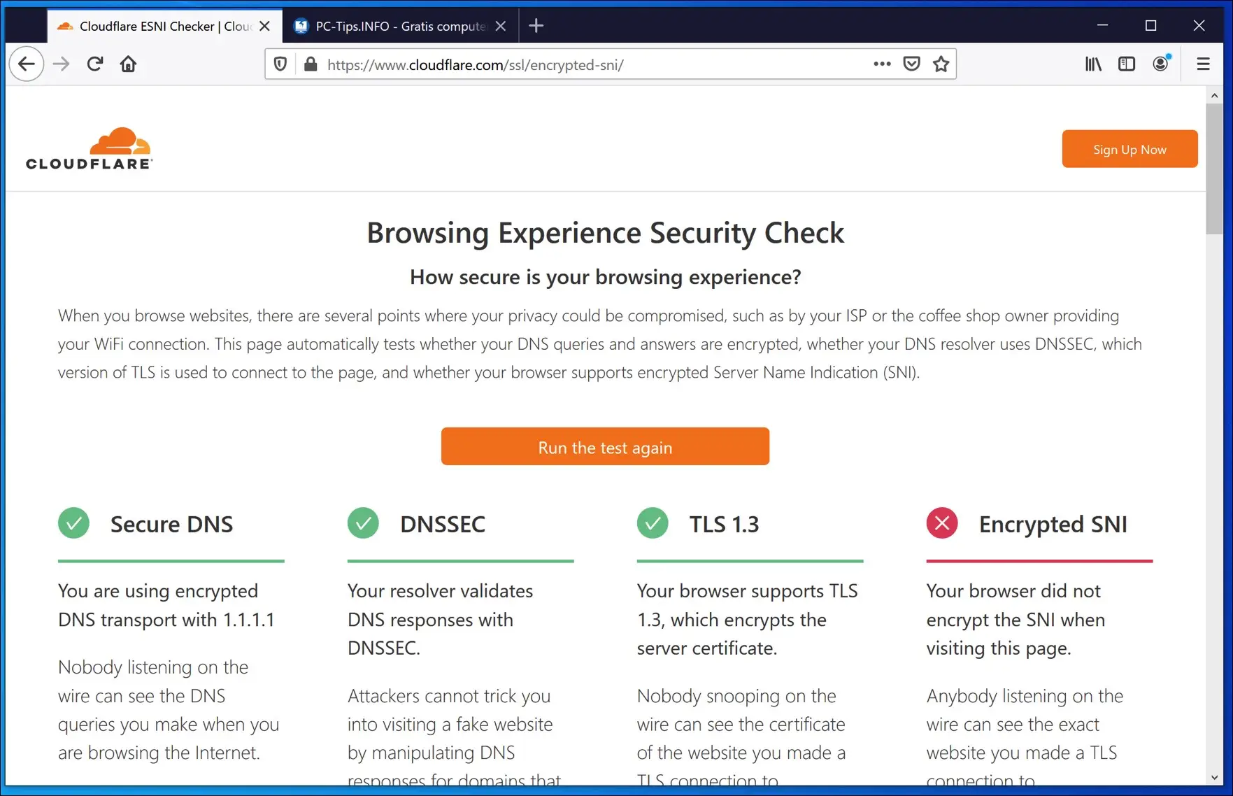This screenshot has width=1233, height=796.
Task: Click text 'Your browser supports TLS'
Action: (747, 591)
